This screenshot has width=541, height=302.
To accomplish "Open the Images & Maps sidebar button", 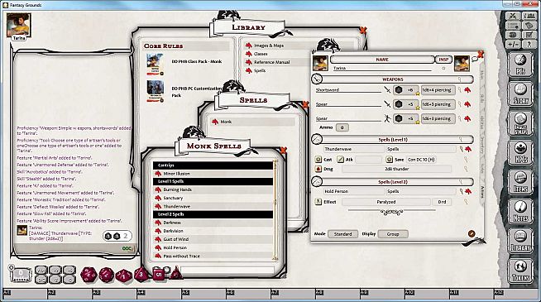I will (520, 123).
